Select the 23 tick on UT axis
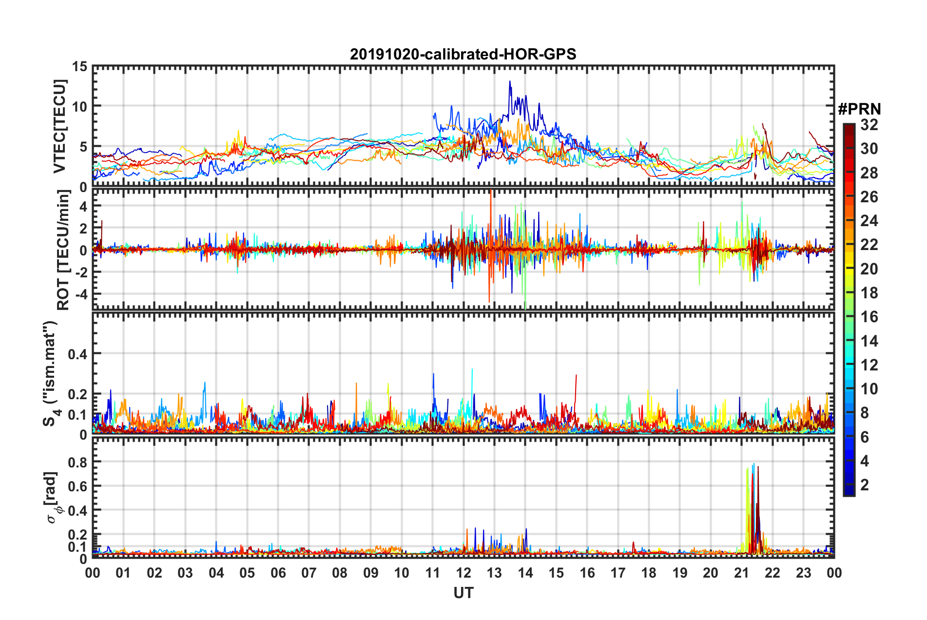Viewport: 927px width, 620px height. click(804, 573)
